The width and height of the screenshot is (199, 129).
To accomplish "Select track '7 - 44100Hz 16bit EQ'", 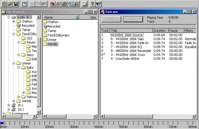I will 126,47.
